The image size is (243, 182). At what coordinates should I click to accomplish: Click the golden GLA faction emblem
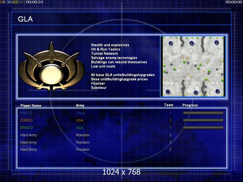(x=51, y=66)
